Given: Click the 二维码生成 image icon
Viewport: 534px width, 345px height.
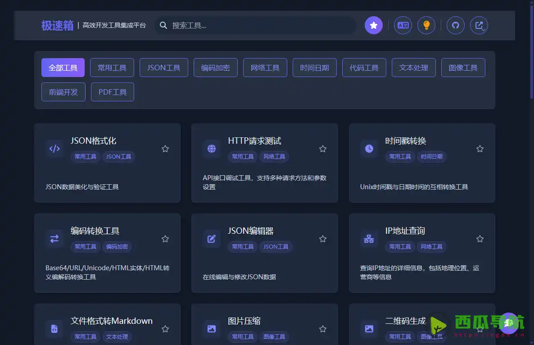Looking at the screenshot, I should click(x=369, y=329).
